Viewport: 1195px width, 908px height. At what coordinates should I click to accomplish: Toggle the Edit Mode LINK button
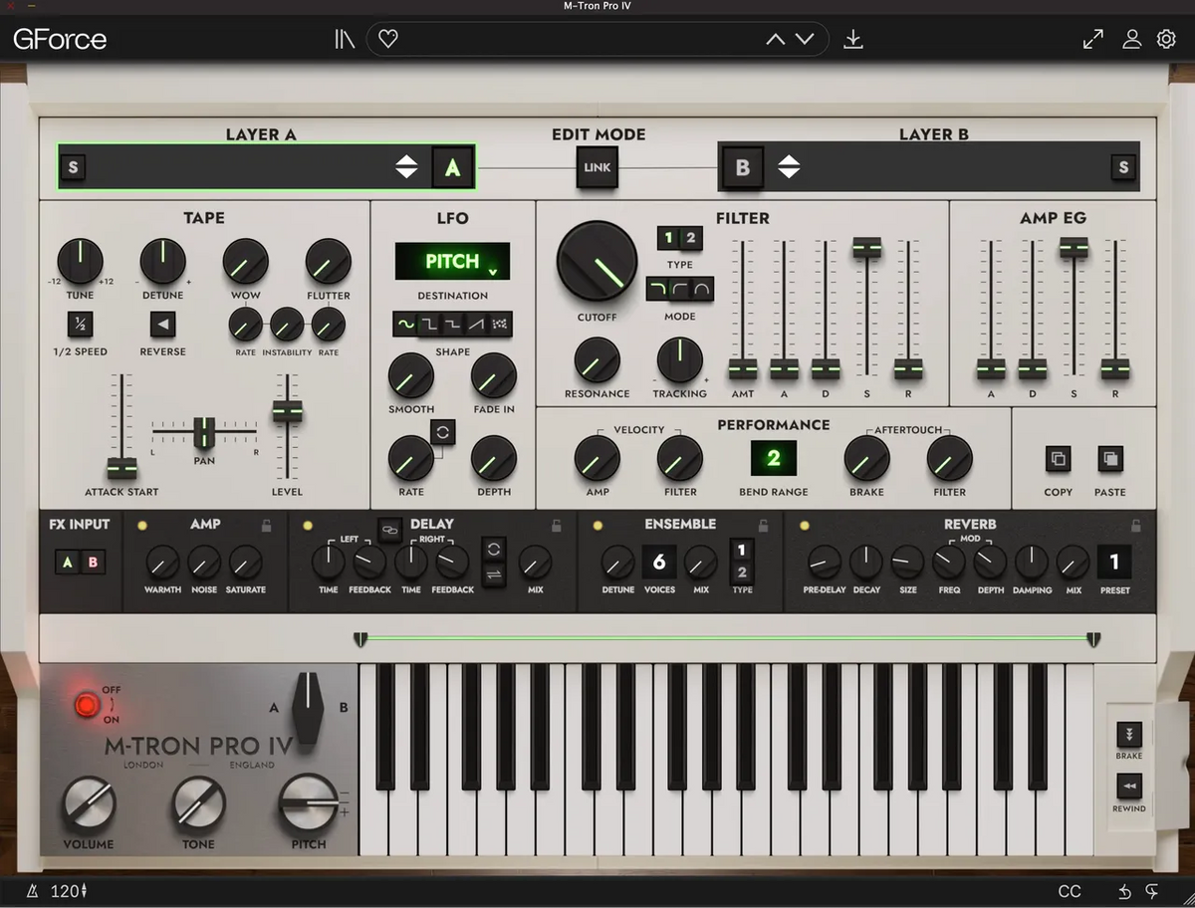(x=597, y=167)
